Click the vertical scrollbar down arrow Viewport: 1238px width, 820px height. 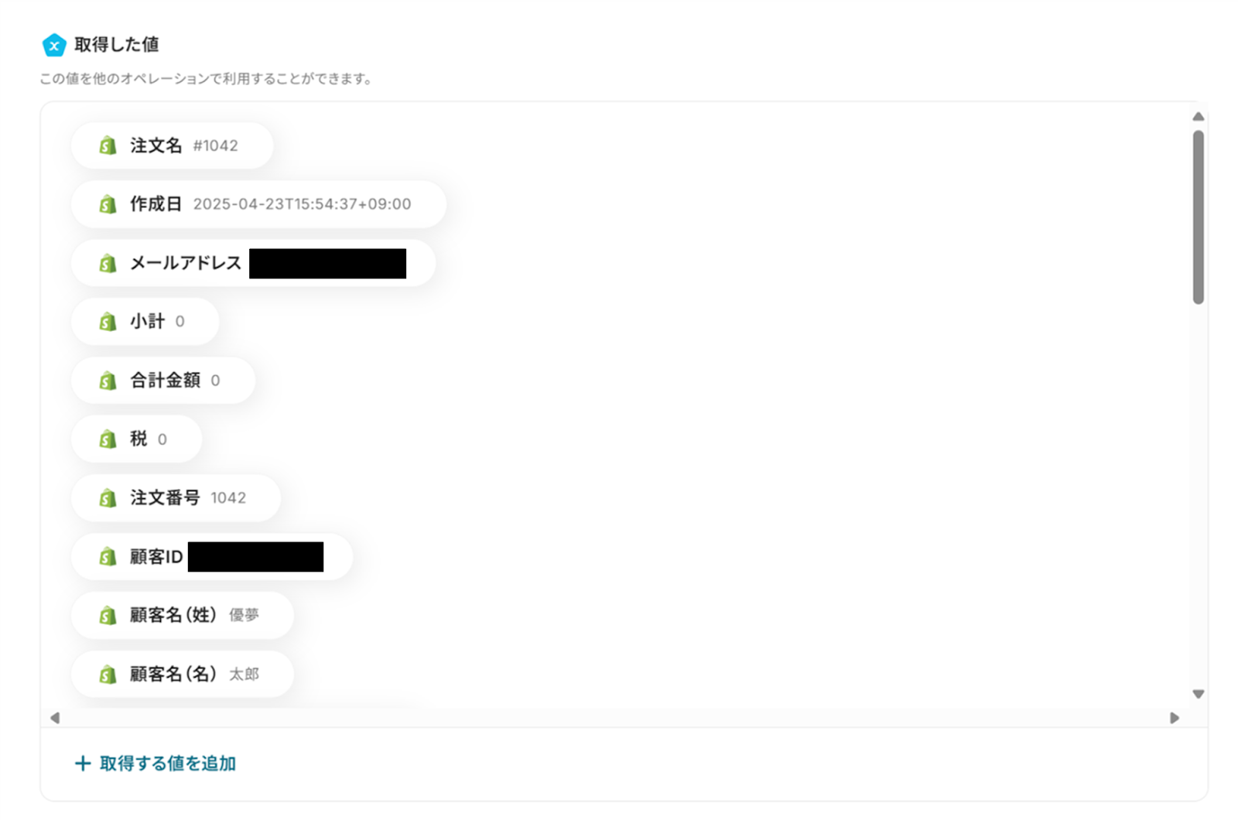(1198, 694)
